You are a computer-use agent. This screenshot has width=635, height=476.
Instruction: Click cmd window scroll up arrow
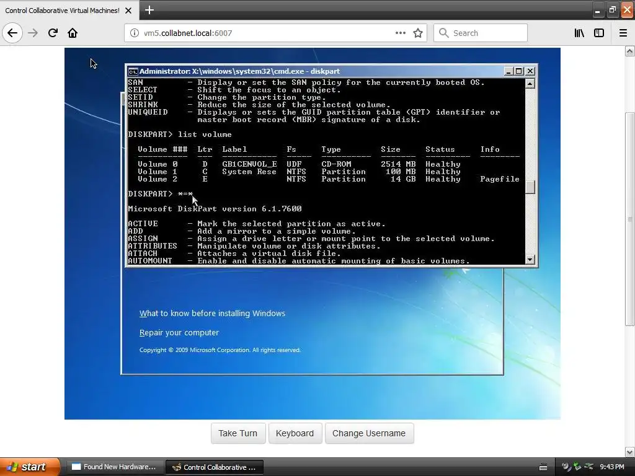click(530, 84)
